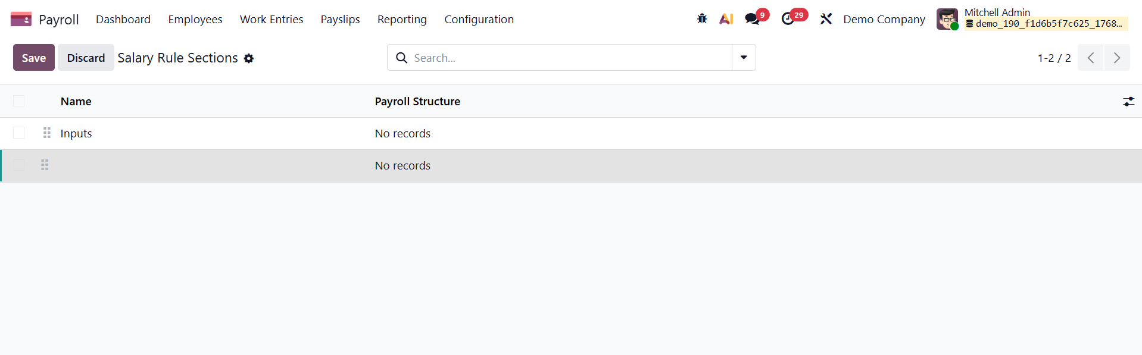Screen dimensions: 1142x355
Task: Check the empty new row checkbox
Action: pos(19,165)
